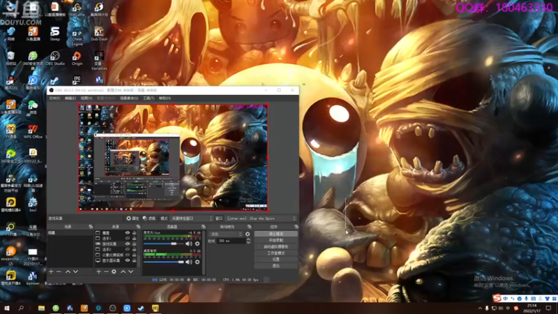
Task: Click the 300 ms duration input field
Action: [232, 241]
